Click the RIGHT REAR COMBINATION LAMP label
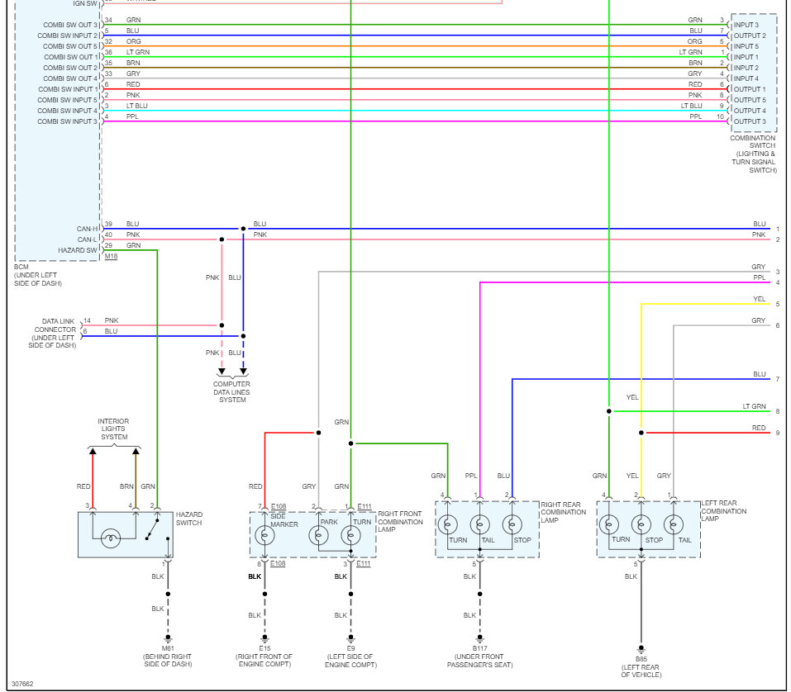The image size is (791, 692). coord(564,512)
